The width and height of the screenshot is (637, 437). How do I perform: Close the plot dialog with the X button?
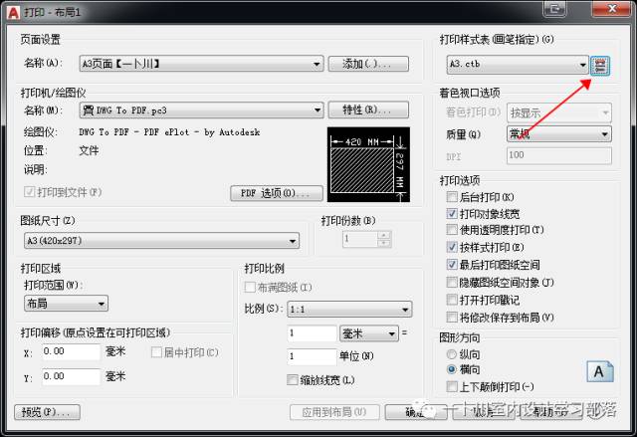(x=612, y=9)
